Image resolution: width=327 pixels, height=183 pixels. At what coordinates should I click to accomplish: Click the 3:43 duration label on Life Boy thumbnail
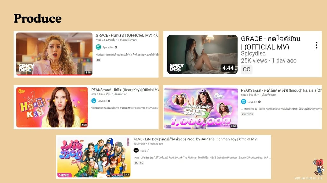coord(126,175)
